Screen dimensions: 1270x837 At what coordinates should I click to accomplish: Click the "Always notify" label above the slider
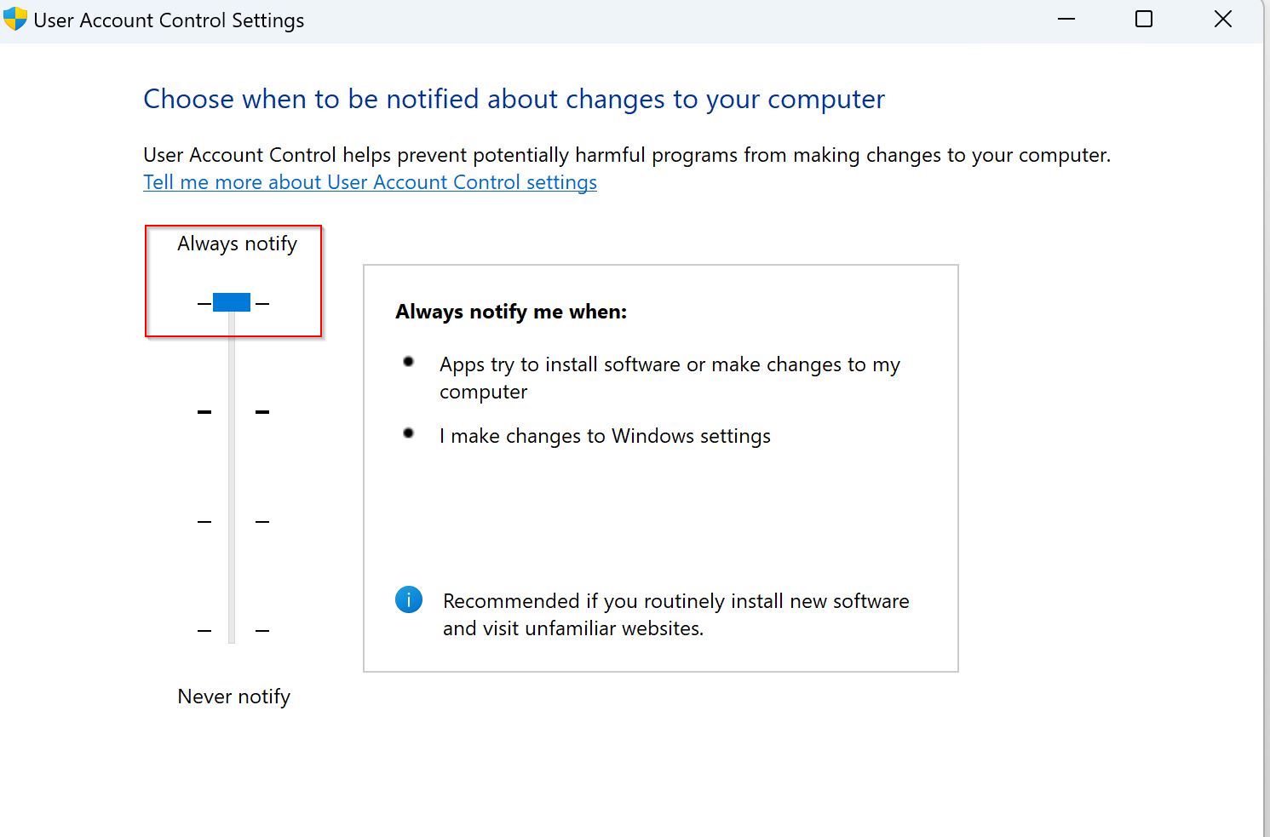pyautogui.click(x=237, y=244)
